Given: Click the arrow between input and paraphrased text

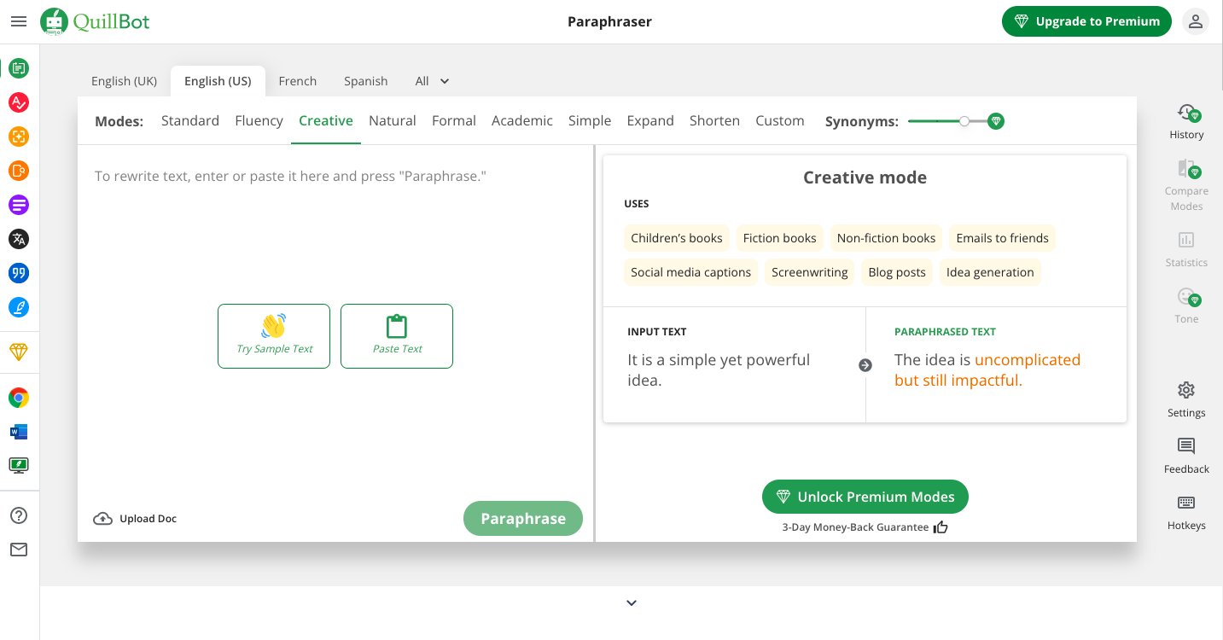Looking at the screenshot, I should click(865, 365).
